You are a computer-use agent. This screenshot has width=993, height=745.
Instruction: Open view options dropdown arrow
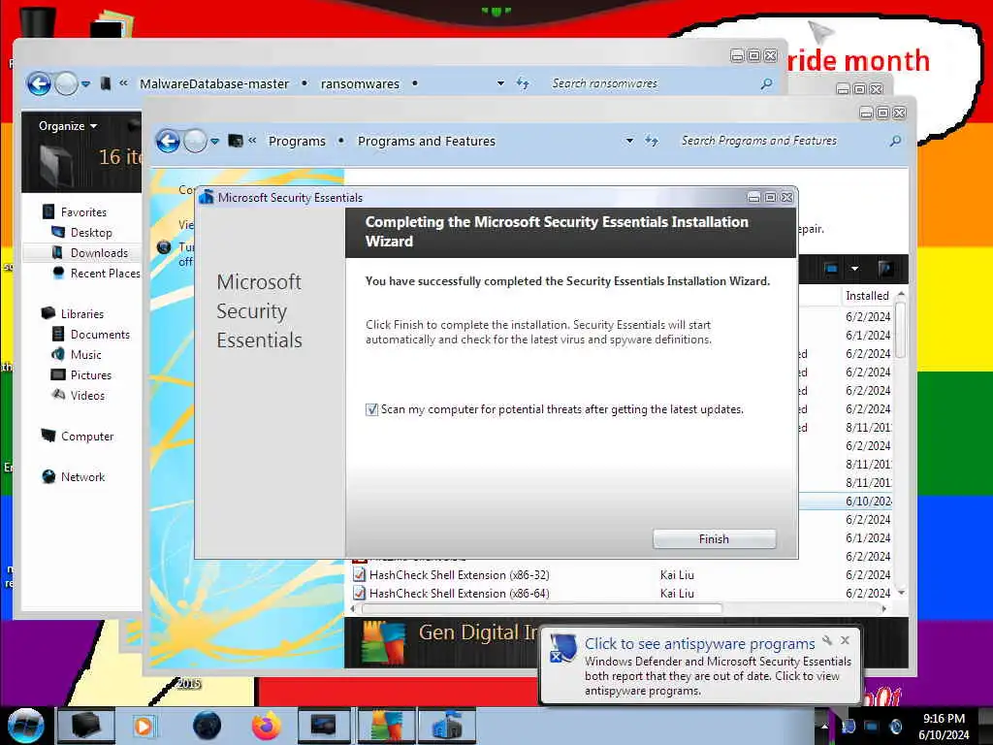[855, 269]
